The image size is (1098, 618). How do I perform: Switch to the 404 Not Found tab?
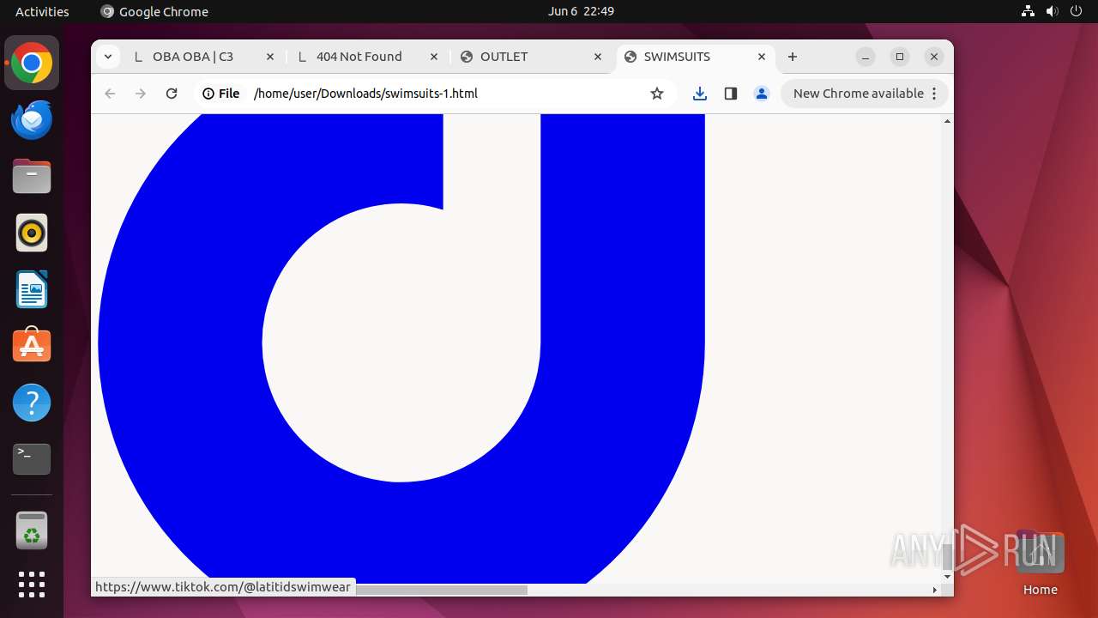(367, 57)
